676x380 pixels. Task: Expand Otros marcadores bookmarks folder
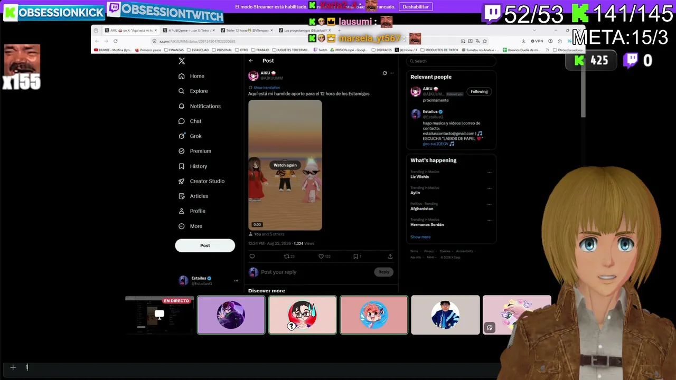click(567, 50)
